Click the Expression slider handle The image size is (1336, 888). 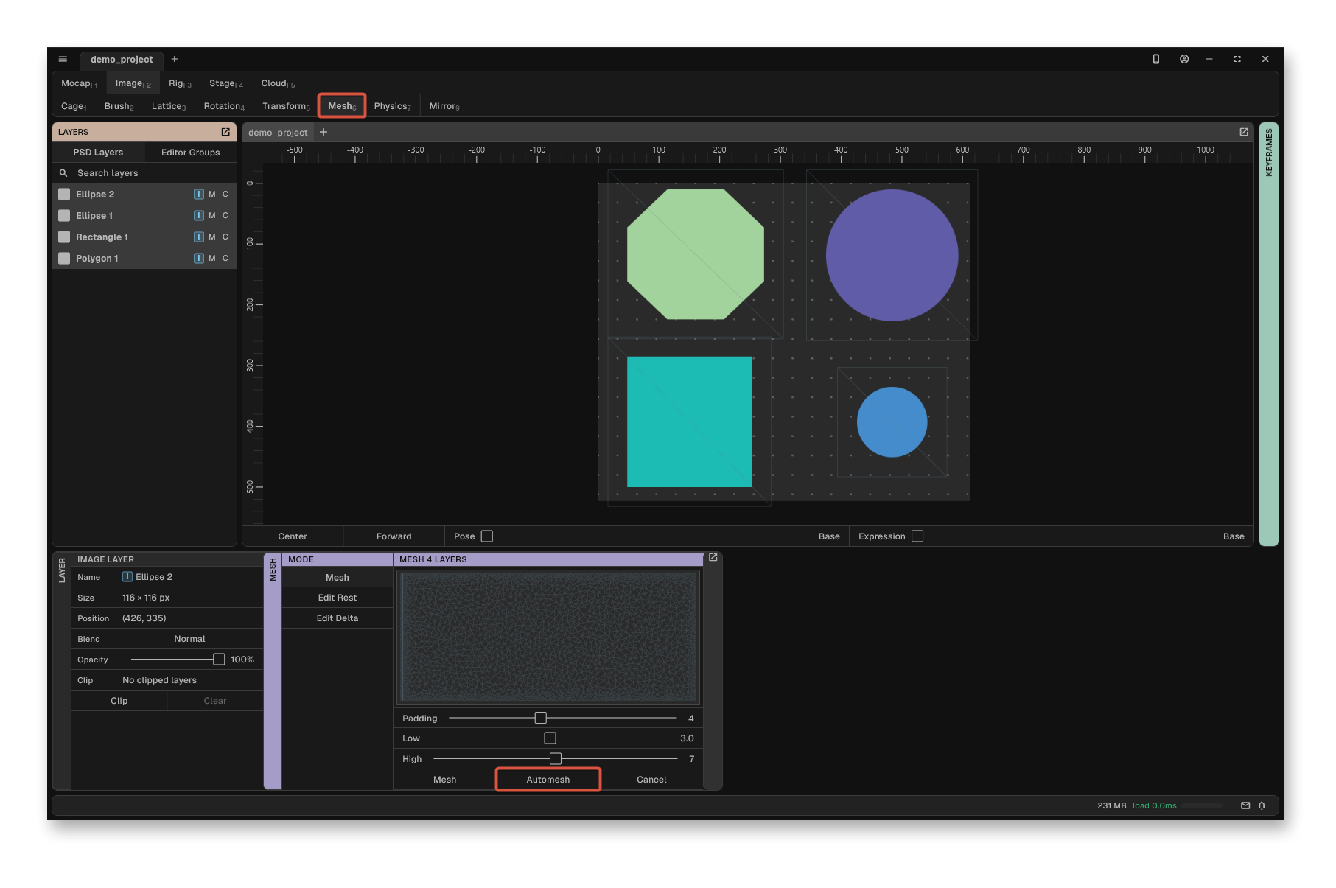[917, 536]
